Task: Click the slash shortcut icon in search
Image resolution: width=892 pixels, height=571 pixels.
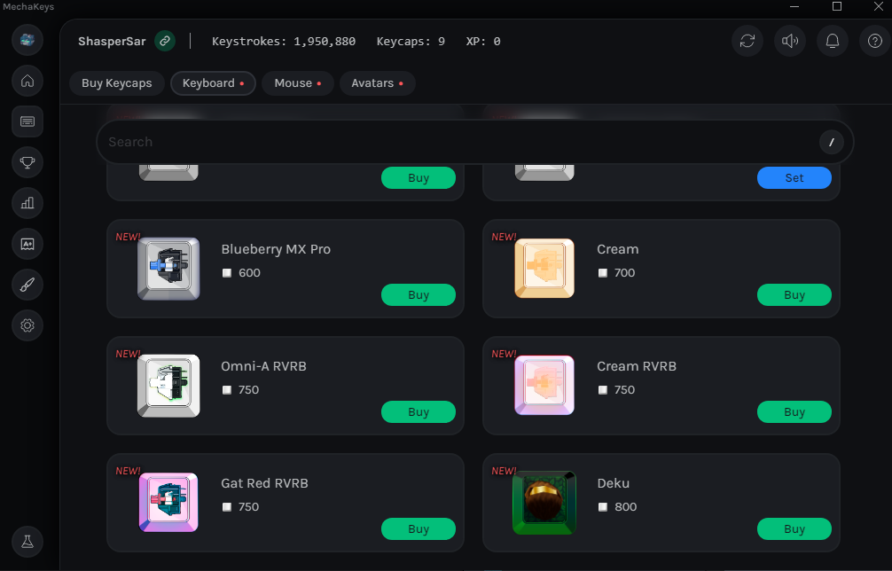Action: (831, 142)
